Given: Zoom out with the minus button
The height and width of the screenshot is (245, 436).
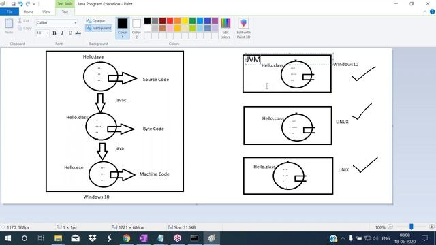Looking at the screenshot, I should 390,227.
